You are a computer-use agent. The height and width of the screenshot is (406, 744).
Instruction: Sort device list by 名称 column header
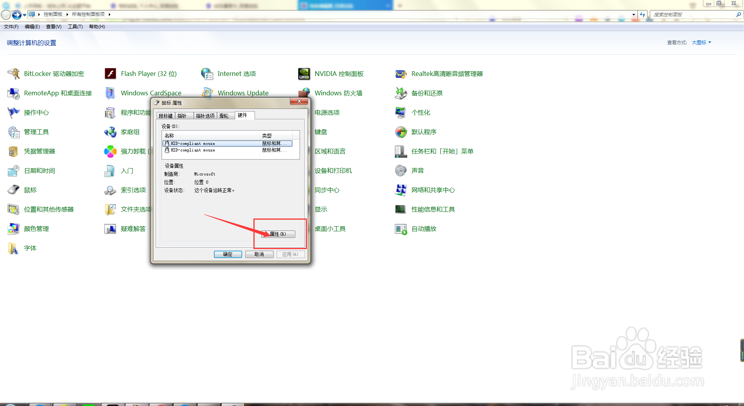coord(211,135)
